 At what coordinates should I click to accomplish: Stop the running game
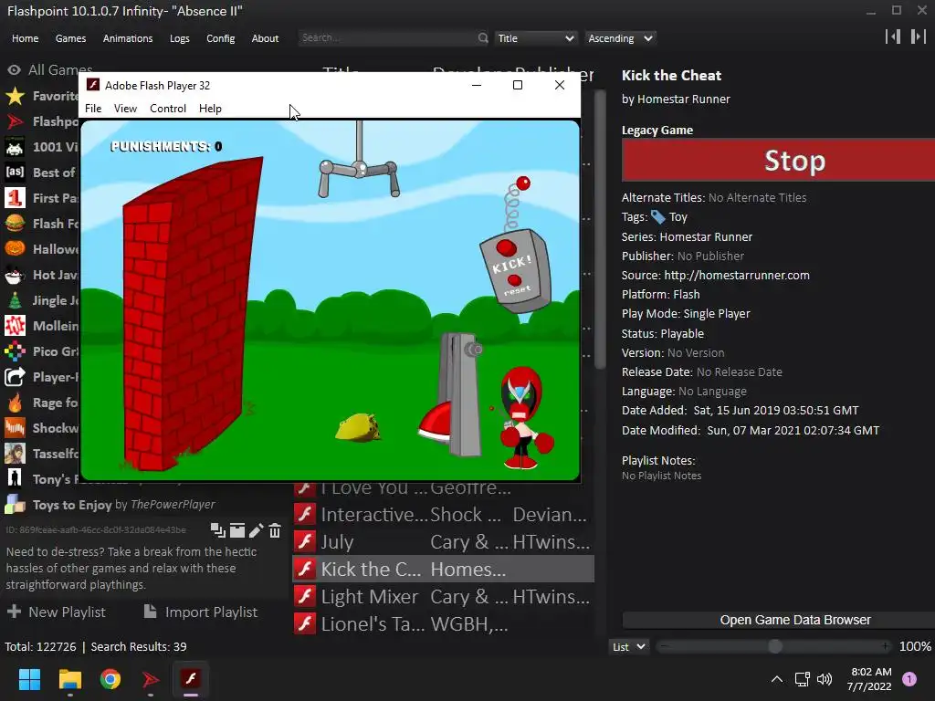pos(778,161)
